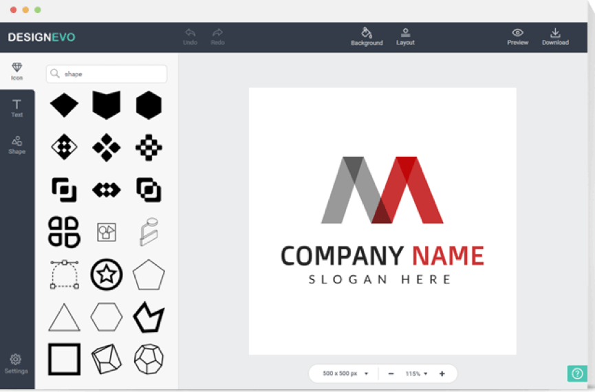
Task: Open the 115% zoom level dropdown
Action: (x=416, y=374)
